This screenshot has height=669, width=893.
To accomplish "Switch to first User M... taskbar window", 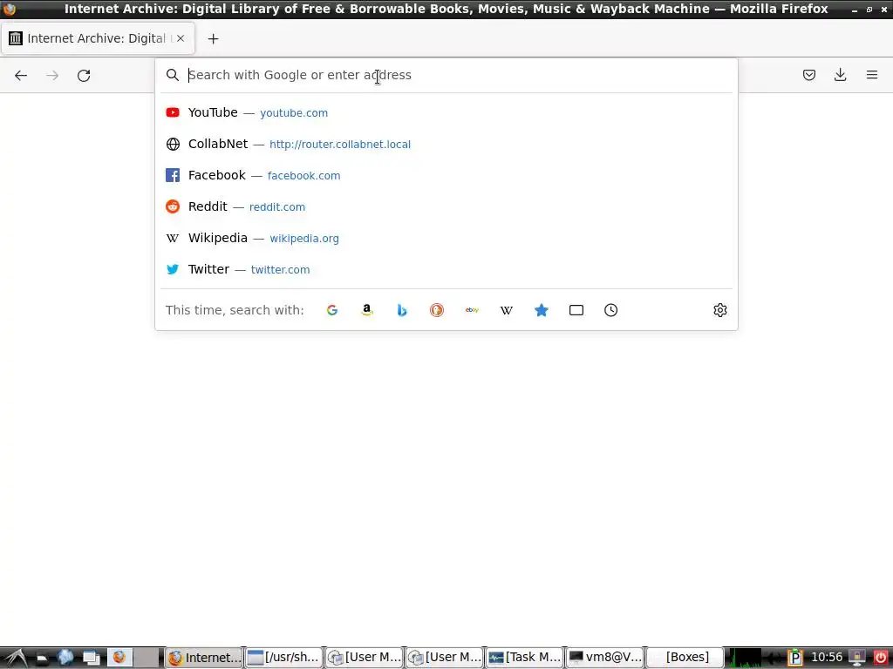I will (365, 658).
